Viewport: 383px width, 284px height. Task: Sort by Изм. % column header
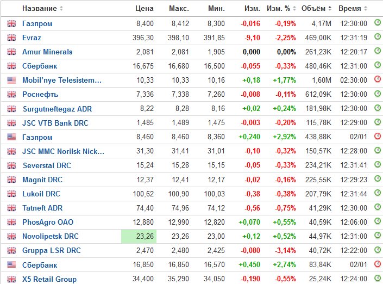coord(281,9)
